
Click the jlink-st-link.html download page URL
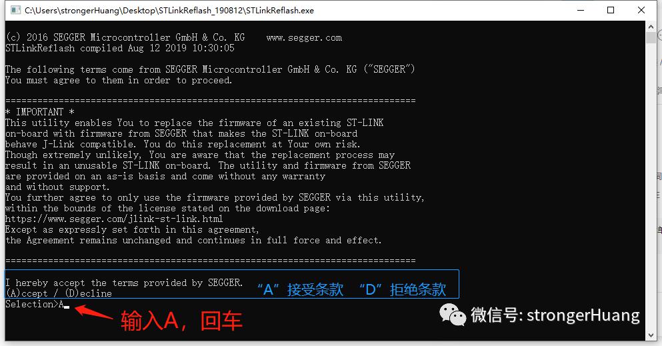[114, 219]
